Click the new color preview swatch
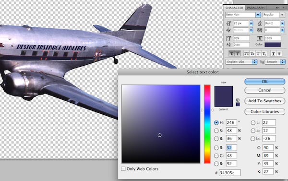This screenshot has height=181, width=288. tap(224, 91)
